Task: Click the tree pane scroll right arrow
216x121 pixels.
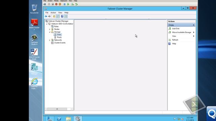Action: 72,109
